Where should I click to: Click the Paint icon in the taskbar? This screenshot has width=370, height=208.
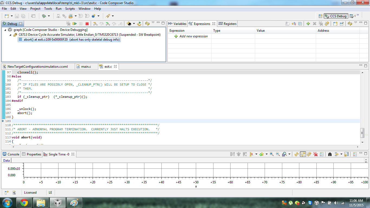click(x=74, y=203)
